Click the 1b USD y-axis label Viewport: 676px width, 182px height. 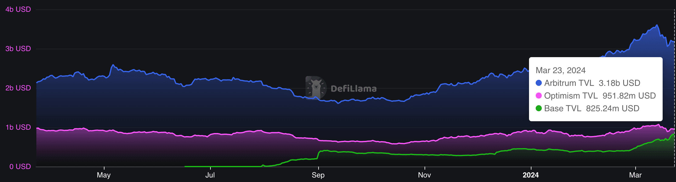pos(18,127)
